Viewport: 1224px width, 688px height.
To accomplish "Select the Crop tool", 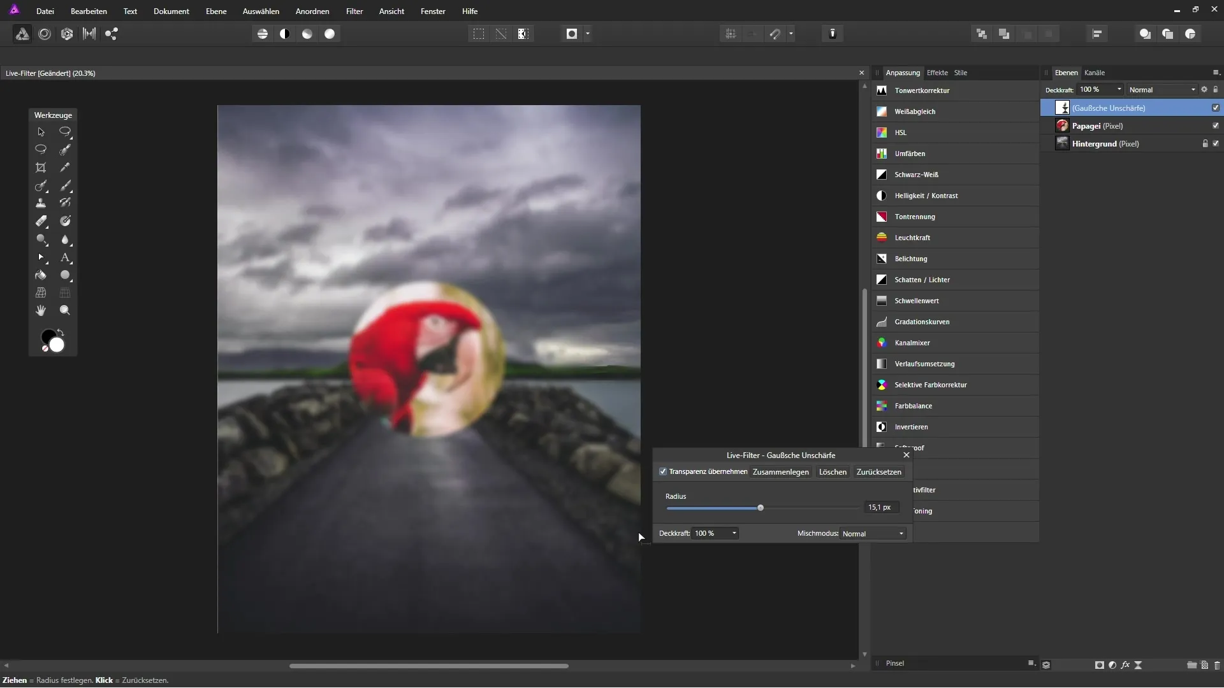I will point(41,168).
